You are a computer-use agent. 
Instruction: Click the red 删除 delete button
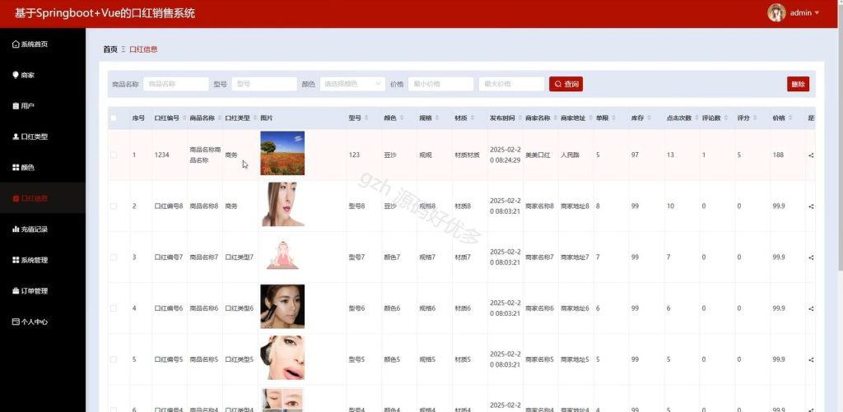pos(798,84)
